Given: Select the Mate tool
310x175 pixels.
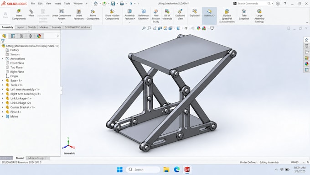Looking at the screenshot, I should pos(31,13).
